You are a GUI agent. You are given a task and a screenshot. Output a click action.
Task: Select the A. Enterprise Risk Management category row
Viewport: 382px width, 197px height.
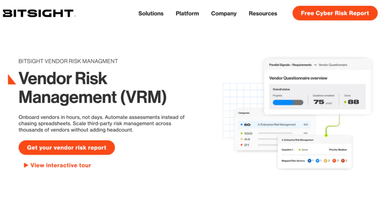[274, 125]
